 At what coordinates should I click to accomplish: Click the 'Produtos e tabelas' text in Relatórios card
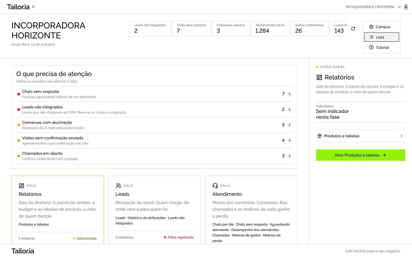[x=34, y=224]
